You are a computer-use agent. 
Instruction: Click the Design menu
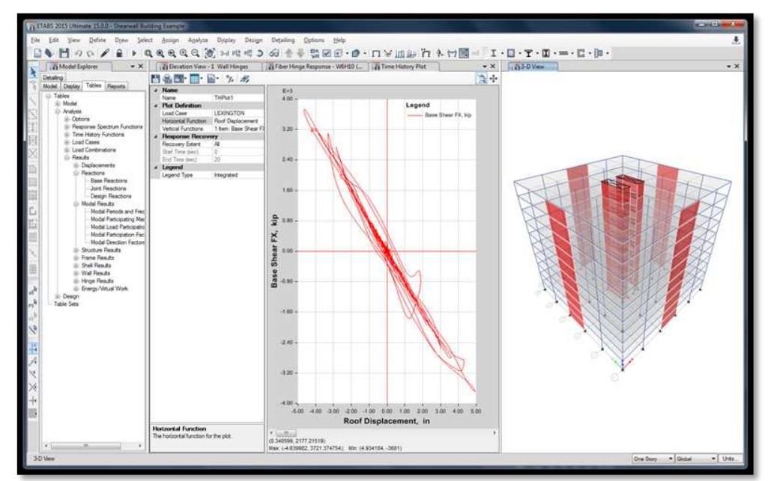click(253, 40)
